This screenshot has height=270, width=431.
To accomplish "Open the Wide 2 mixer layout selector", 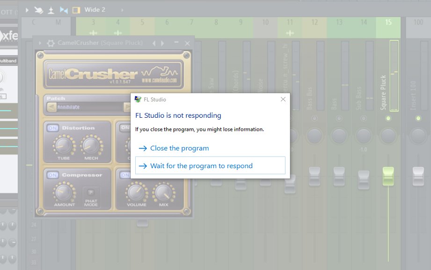I will [x=95, y=10].
